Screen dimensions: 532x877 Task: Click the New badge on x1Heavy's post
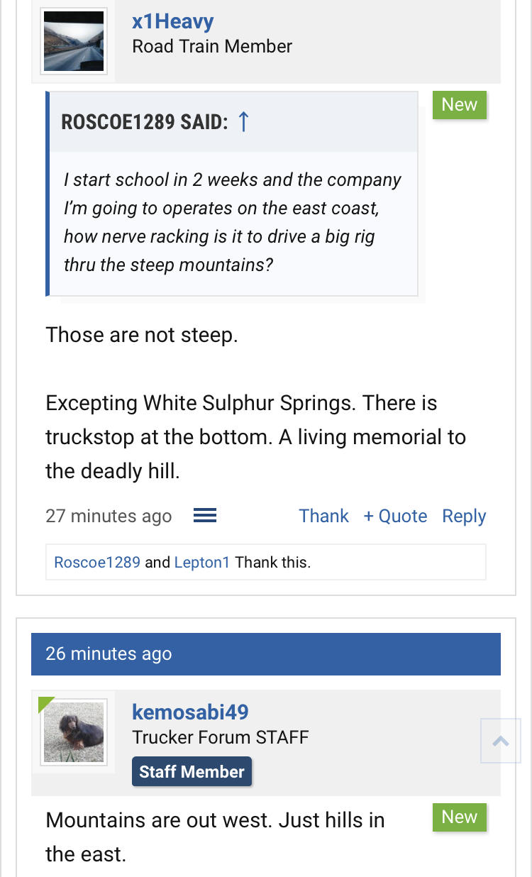tap(460, 105)
